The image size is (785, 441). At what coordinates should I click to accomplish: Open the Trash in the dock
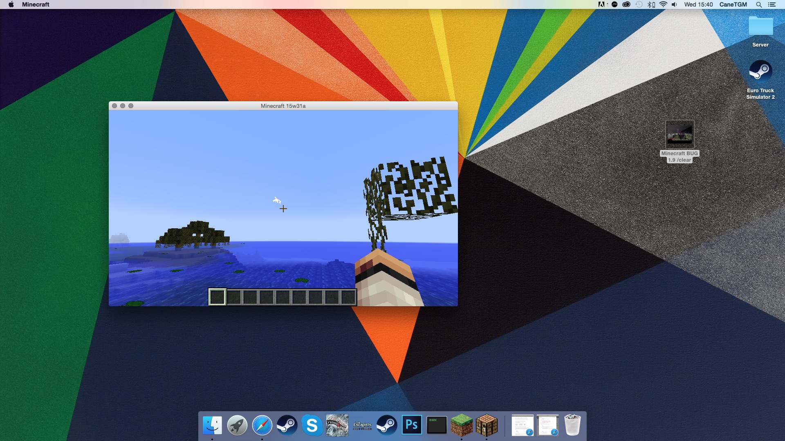(x=572, y=425)
